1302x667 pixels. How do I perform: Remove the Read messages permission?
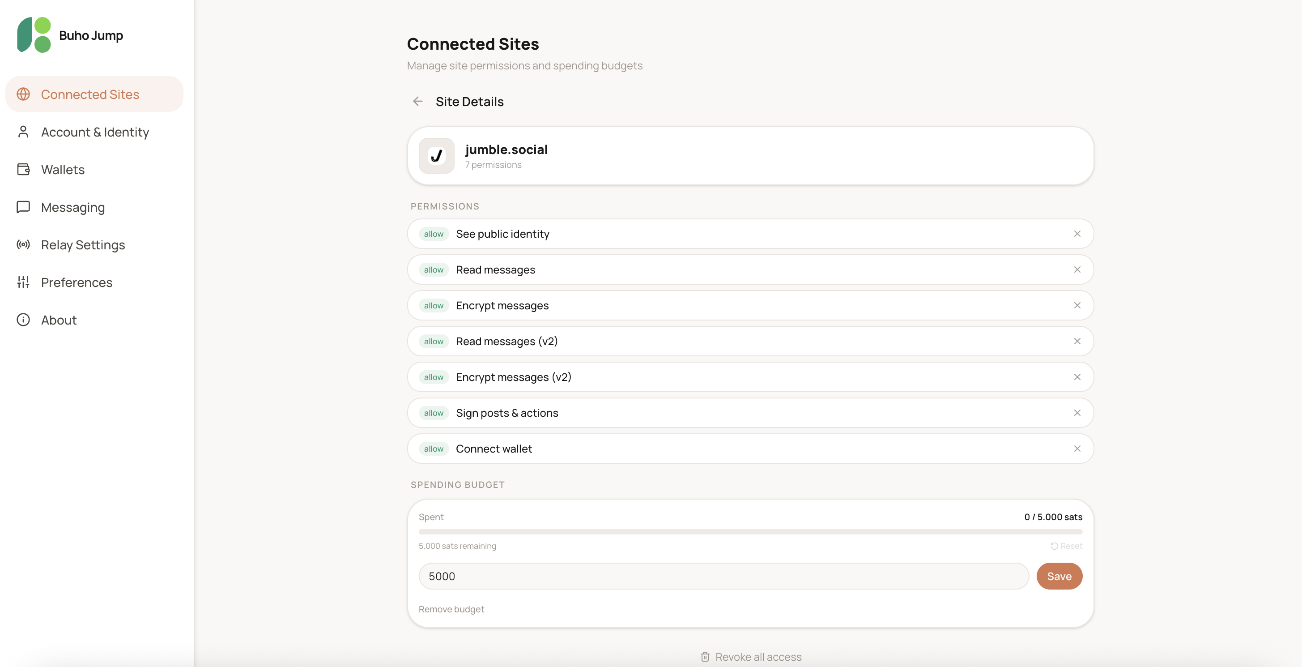pos(1077,269)
